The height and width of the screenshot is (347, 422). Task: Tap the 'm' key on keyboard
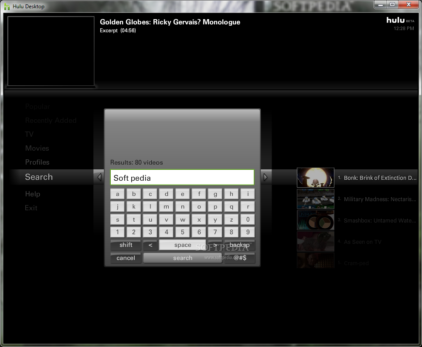[167, 206]
